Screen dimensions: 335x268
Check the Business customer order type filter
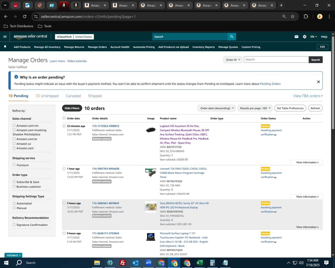pyautogui.click(x=14, y=186)
